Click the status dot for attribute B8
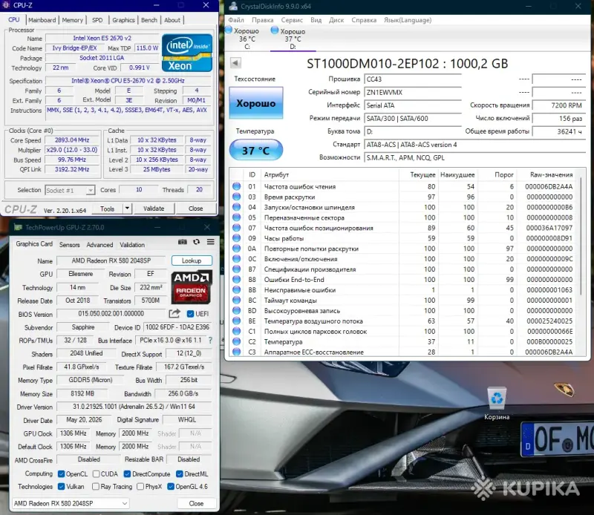The image size is (594, 515). (x=237, y=280)
